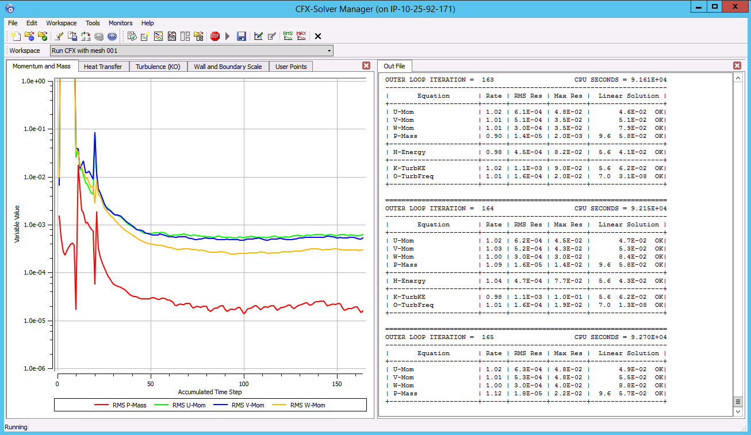
Task: Click the blue eye post-process results icon
Action: point(112,36)
